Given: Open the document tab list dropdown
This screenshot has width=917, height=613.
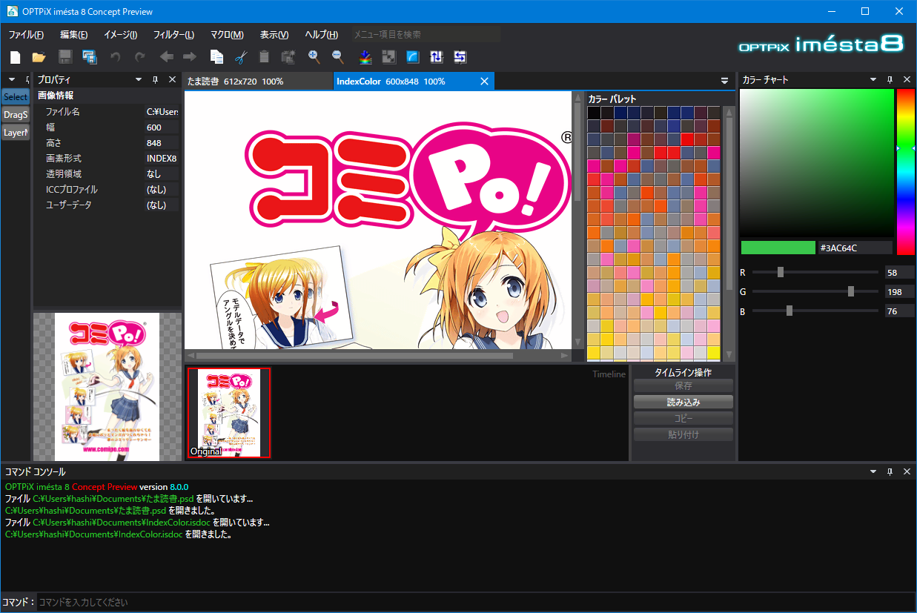Looking at the screenshot, I should tap(725, 81).
